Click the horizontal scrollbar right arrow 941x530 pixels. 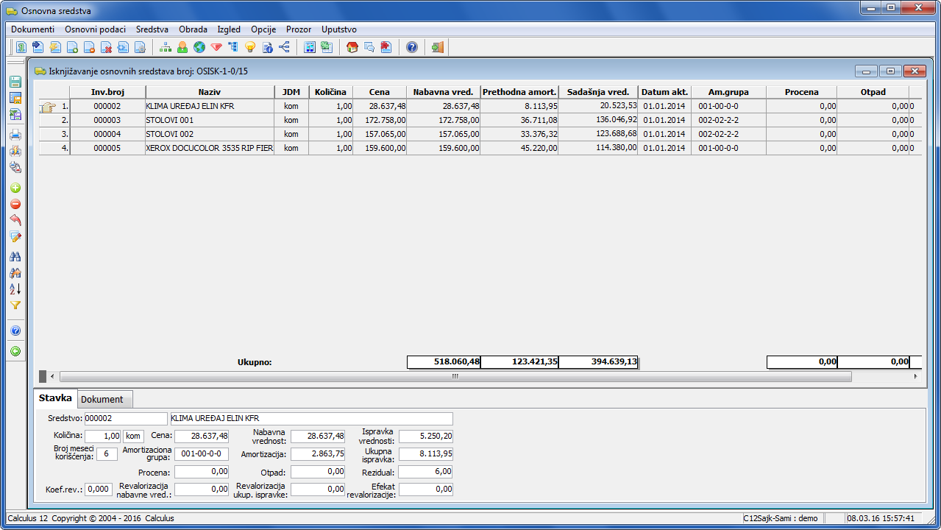tap(915, 376)
